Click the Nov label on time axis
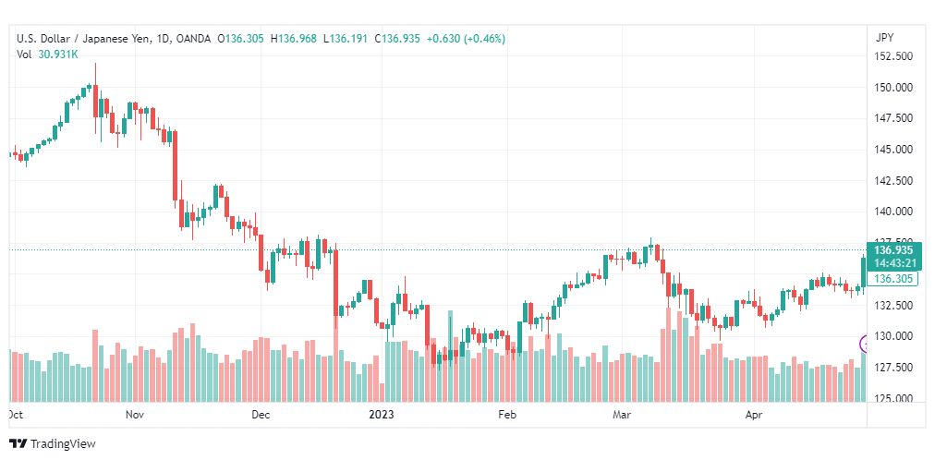This screenshot has width=935, height=460. (x=136, y=415)
